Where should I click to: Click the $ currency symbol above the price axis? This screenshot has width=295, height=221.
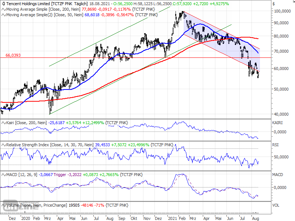point(274,4)
